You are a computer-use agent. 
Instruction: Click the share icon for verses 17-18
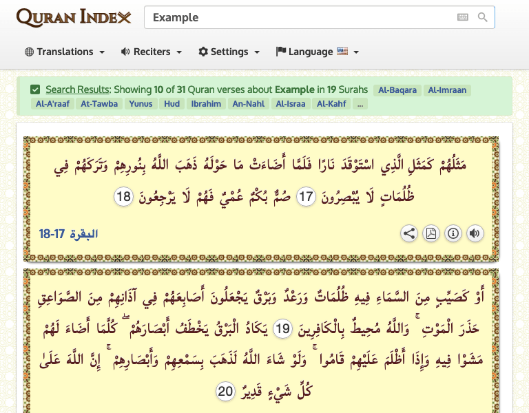(x=409, y=233)
